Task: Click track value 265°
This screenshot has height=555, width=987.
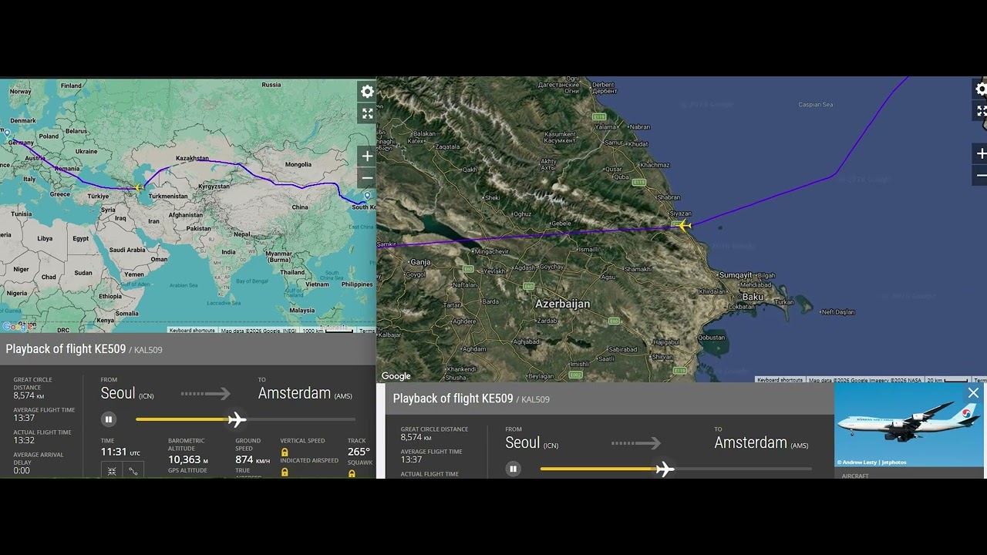Action: pyautogui.click(x=359, y=452)
